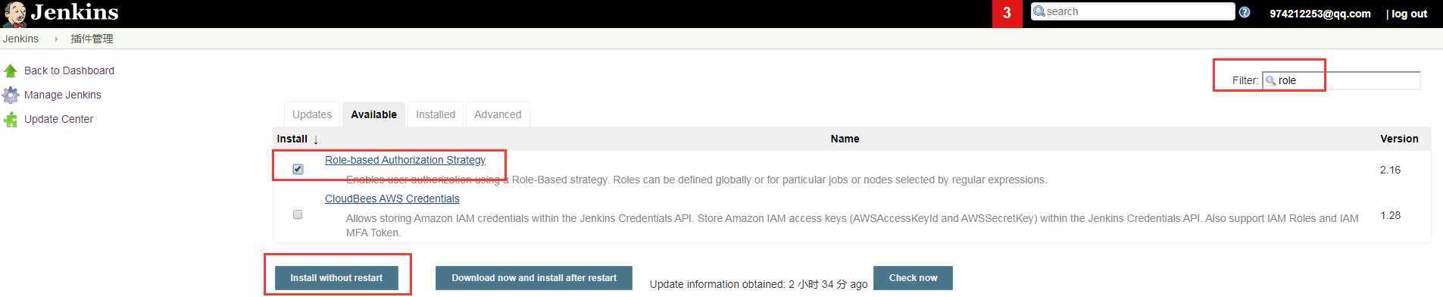Image resolution: width=1443 pixels, height=297 pixels.
Task: Click Download now and install after restart
Action: (x=534, y=277)
